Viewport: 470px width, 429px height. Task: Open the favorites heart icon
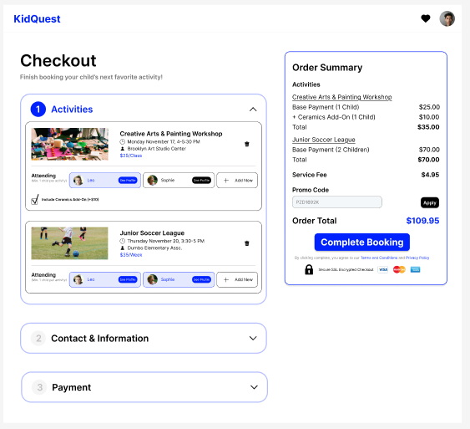click(426, 18)
